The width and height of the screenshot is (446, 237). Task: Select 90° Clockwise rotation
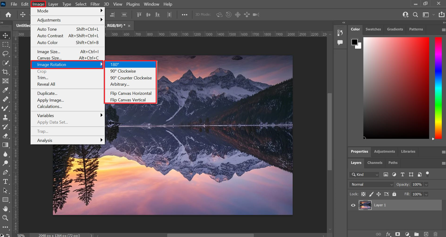(x=130, y=71)
